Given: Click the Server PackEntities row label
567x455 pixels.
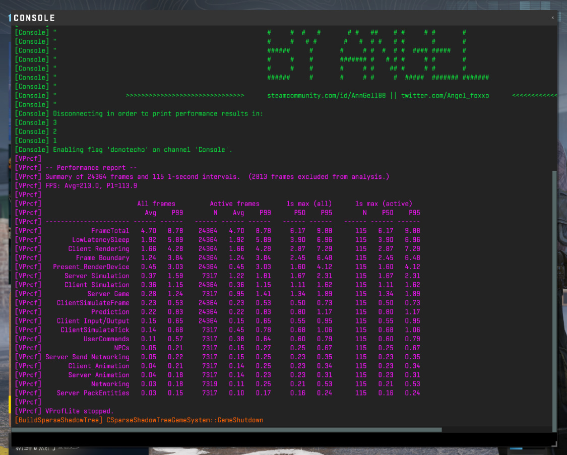Looking at the screenshot, I should tap(93, 393).
